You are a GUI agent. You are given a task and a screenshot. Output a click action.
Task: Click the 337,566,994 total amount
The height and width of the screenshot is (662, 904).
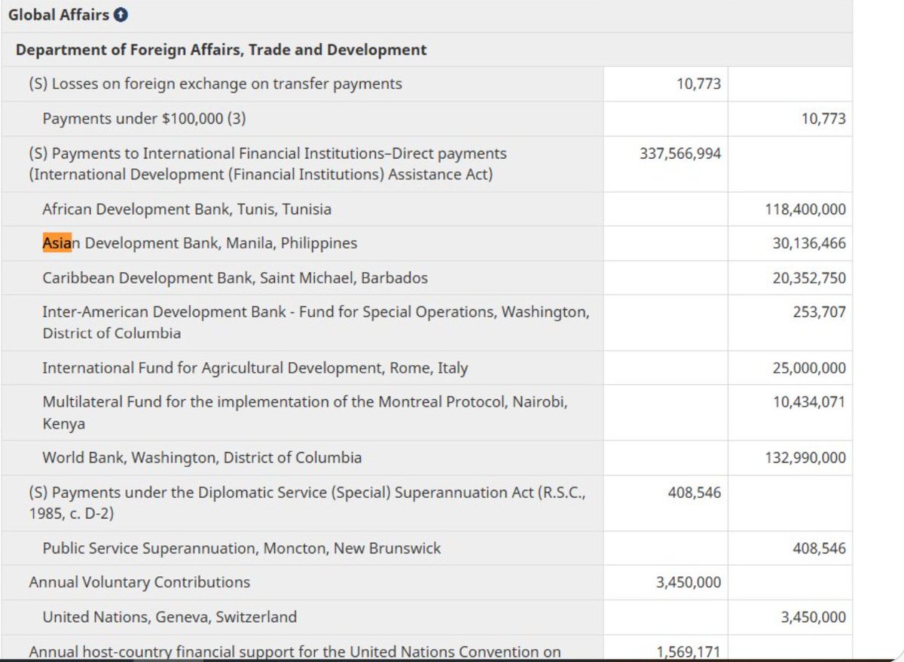680,153
